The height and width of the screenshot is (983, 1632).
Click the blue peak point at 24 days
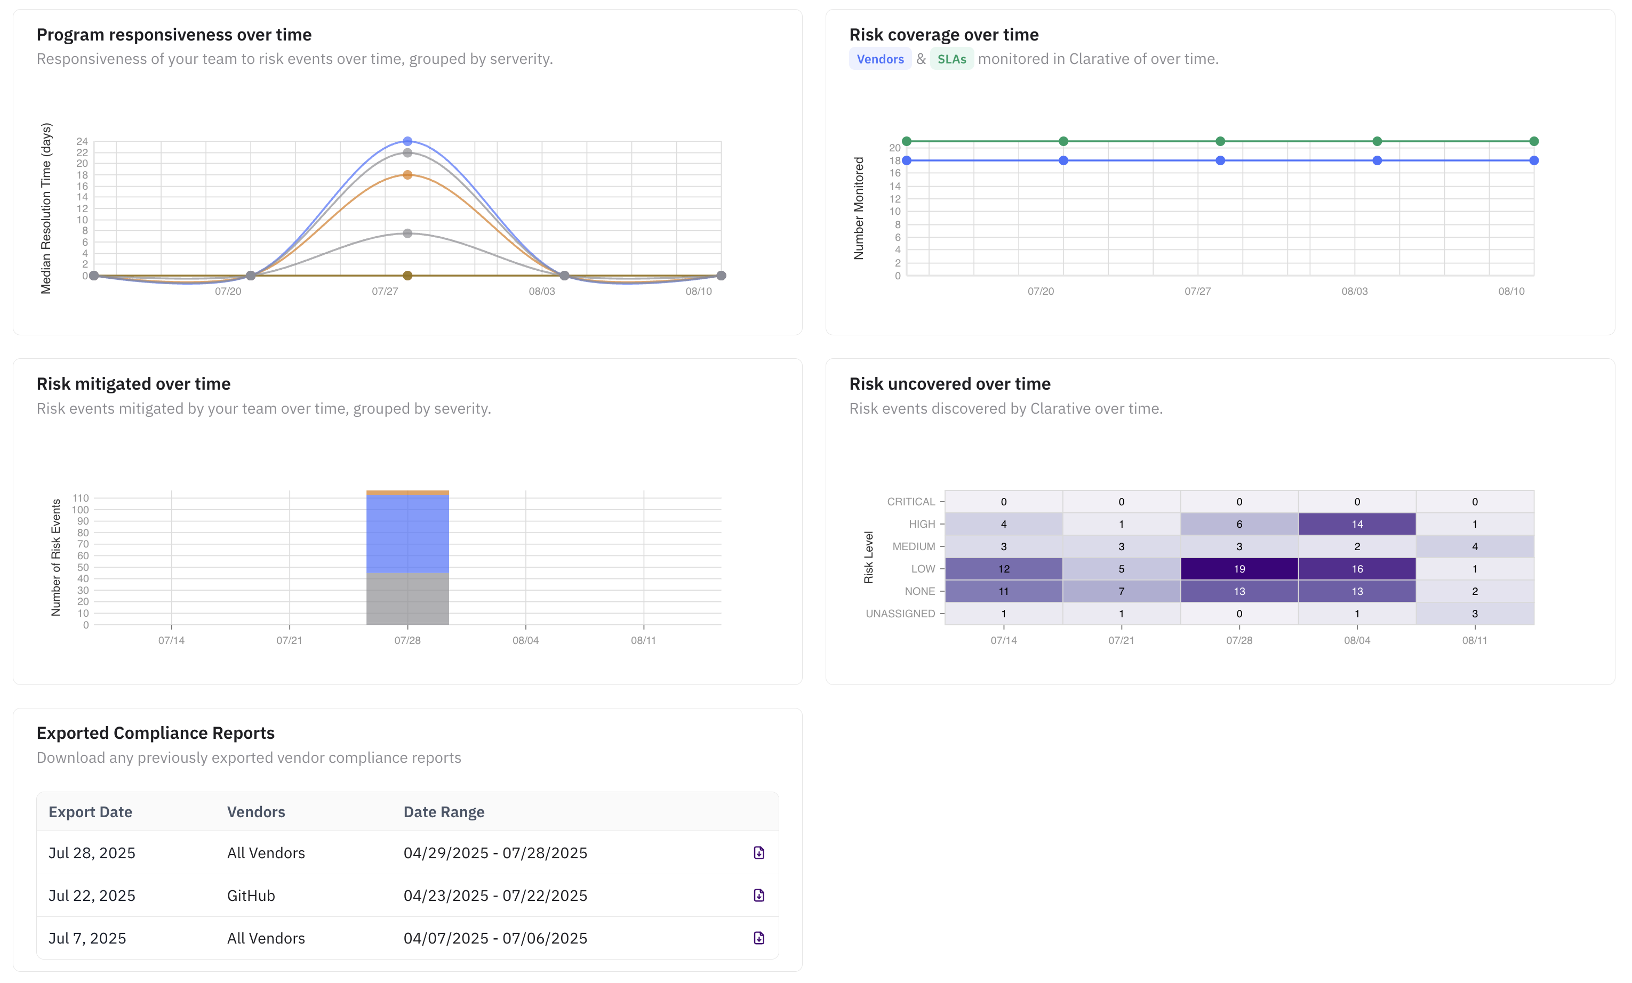pos(407,141)
